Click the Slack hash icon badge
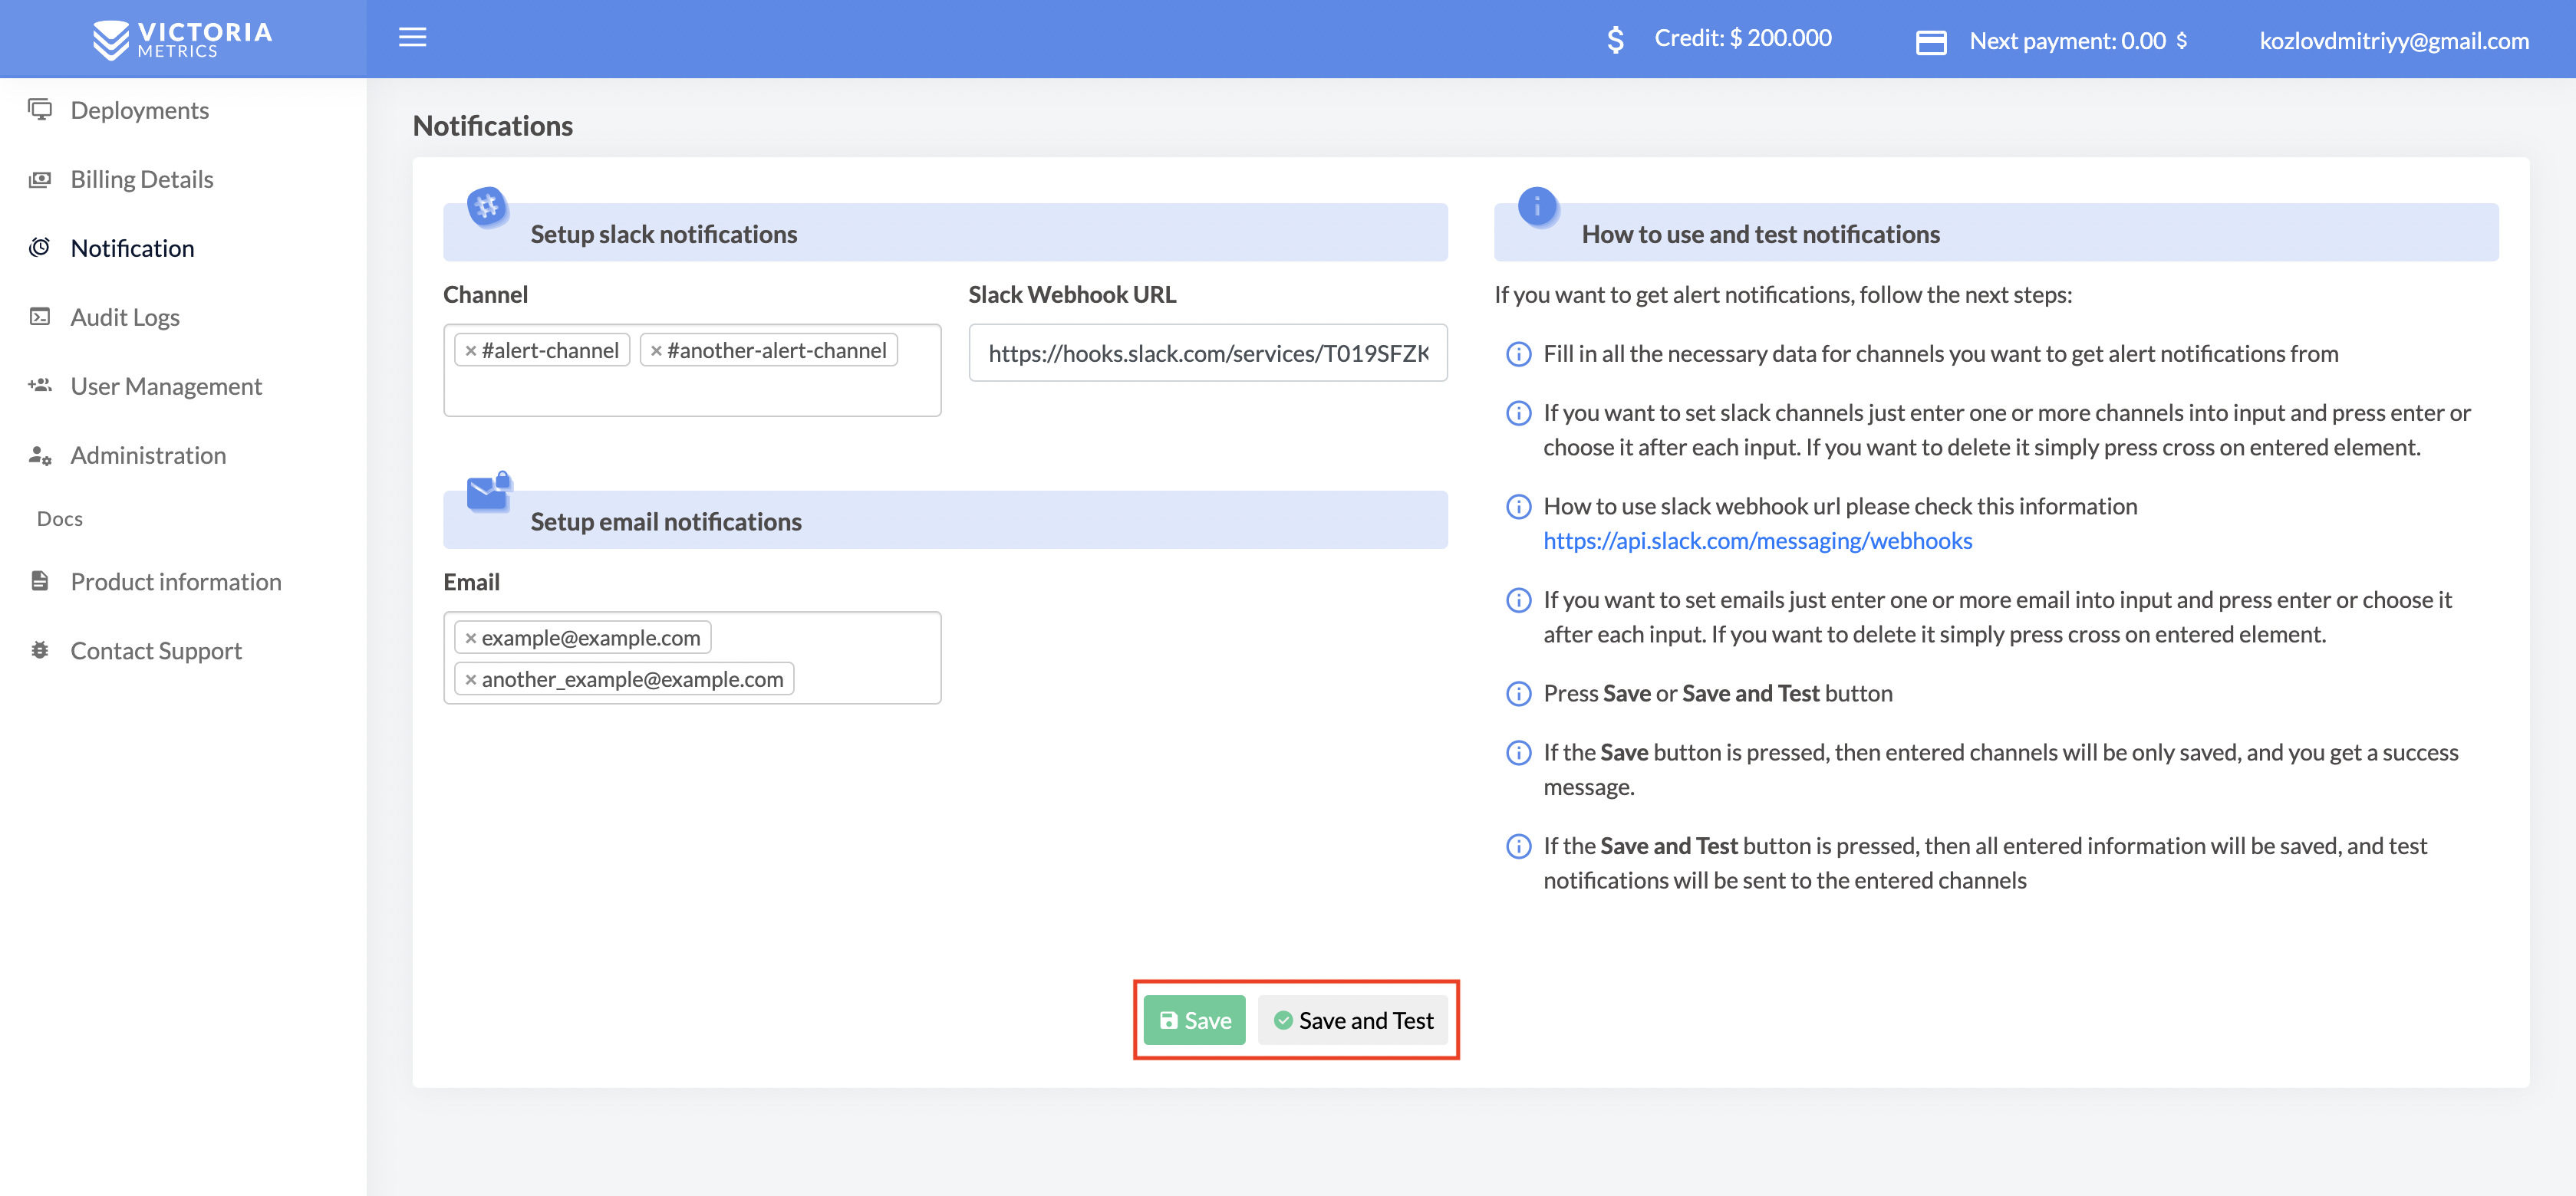2576x1196 pixels. click(x=487, y=207)
